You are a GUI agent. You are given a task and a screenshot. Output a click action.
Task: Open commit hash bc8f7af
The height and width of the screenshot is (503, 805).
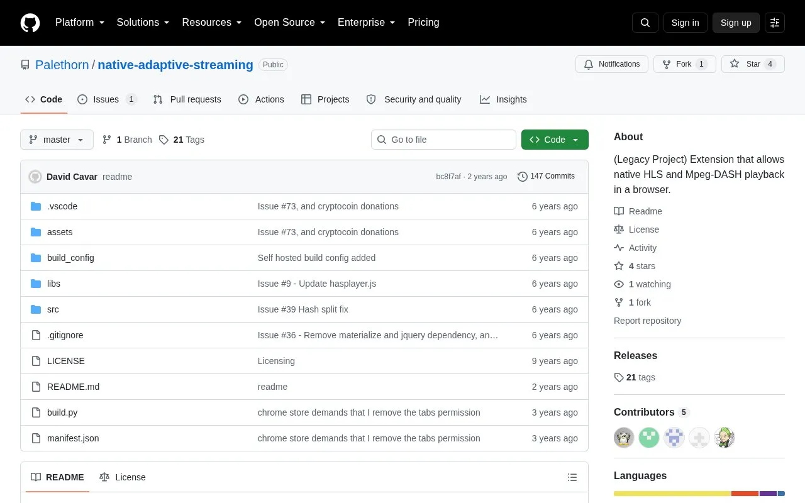[448, 177]
